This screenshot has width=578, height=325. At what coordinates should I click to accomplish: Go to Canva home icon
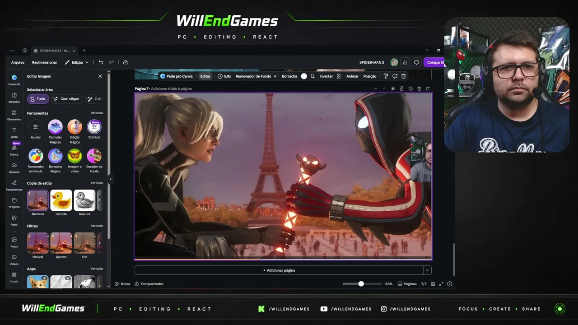pos(25,51)
